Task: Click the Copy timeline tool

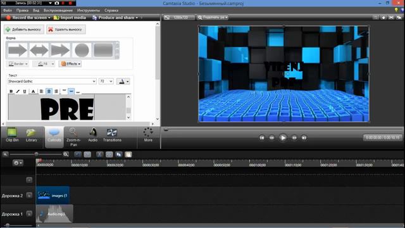Action: click(x=119, y=155)
